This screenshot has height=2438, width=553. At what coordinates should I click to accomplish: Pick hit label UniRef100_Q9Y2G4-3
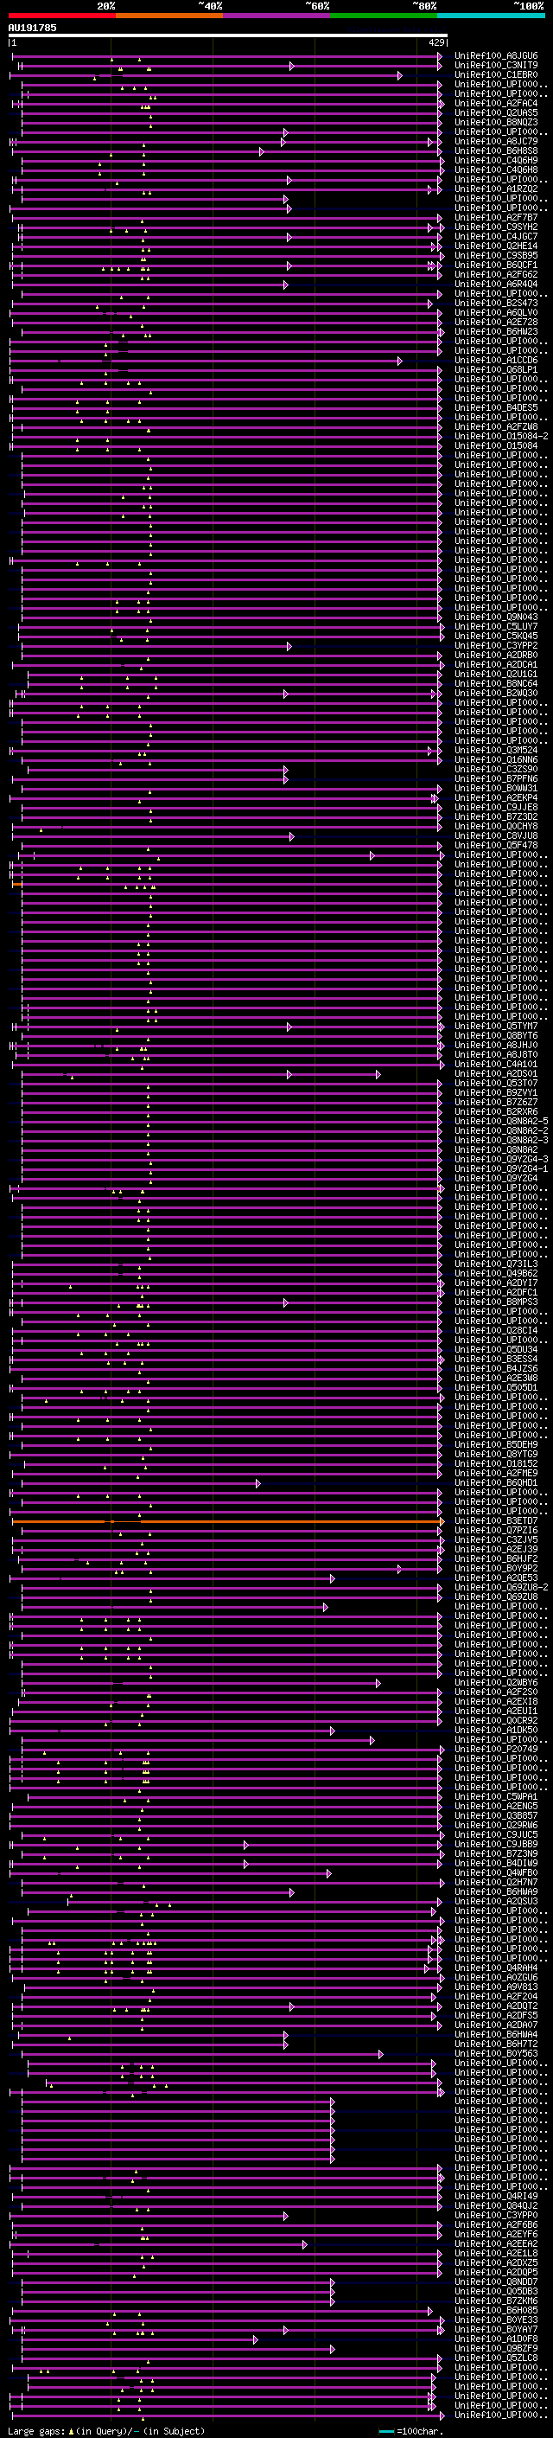coord(501,1161)
